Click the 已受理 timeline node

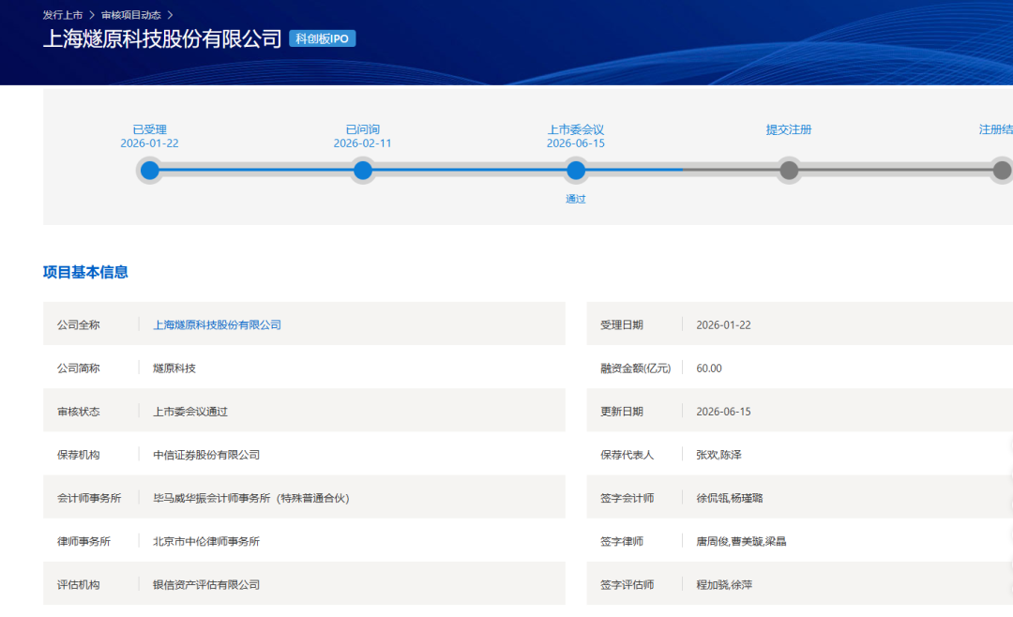[150, 171]
